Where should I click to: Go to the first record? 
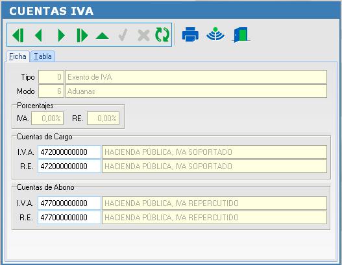18,35
